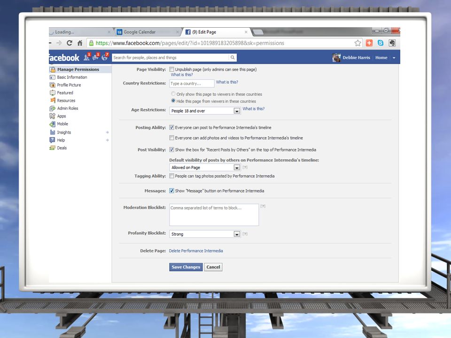Click the Featured sidebar icon
The width and height of the screenshot is (451, 338).
click(x=52, y=93)
